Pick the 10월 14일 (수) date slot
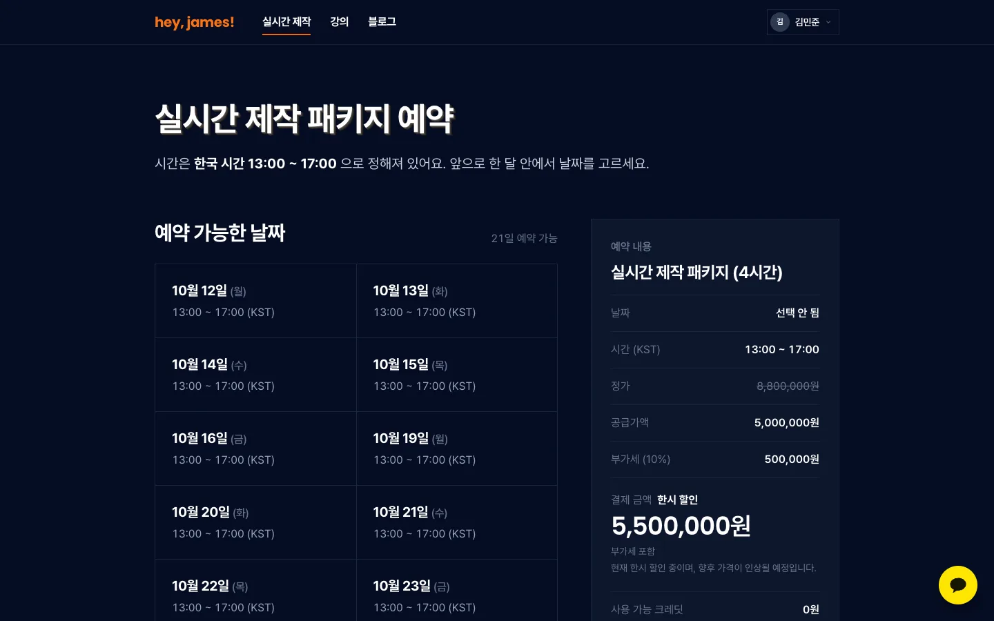Image resolution: width=994 pixels, height=621 pixels. 255,375
